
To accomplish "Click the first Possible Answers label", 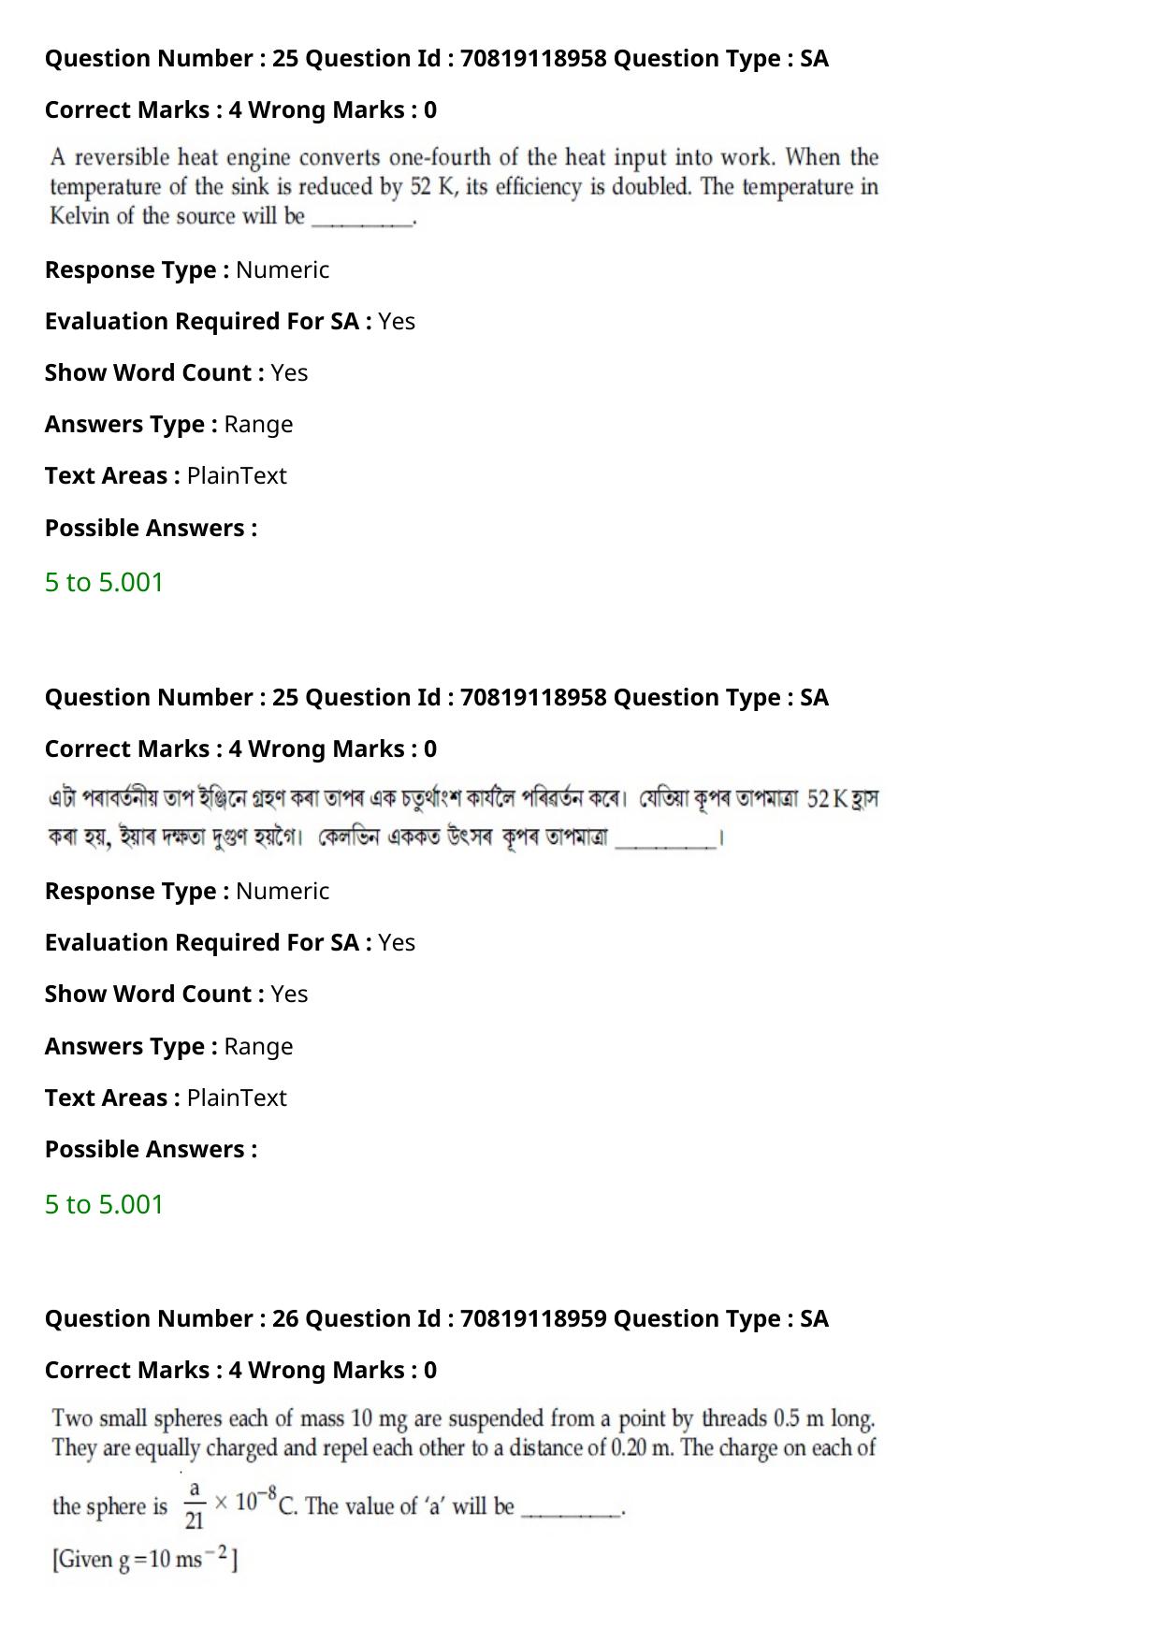I will (151, 528).
